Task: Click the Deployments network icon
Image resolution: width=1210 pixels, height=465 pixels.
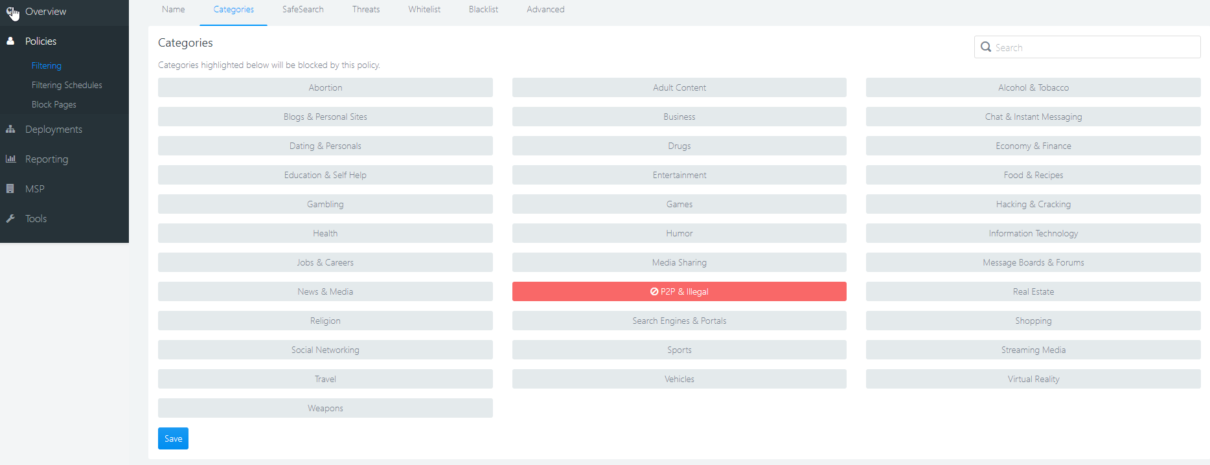Action: tap(10, 130)
